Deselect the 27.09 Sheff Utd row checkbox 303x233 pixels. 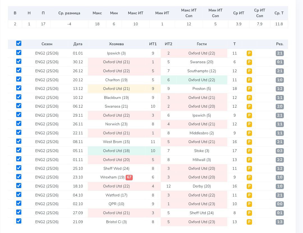click(x=19, y=212)
